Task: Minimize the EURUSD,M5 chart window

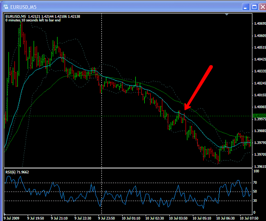Action: click(246, 7)
